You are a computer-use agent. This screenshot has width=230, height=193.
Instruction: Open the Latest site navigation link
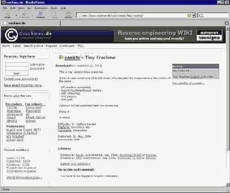point(17,46)
